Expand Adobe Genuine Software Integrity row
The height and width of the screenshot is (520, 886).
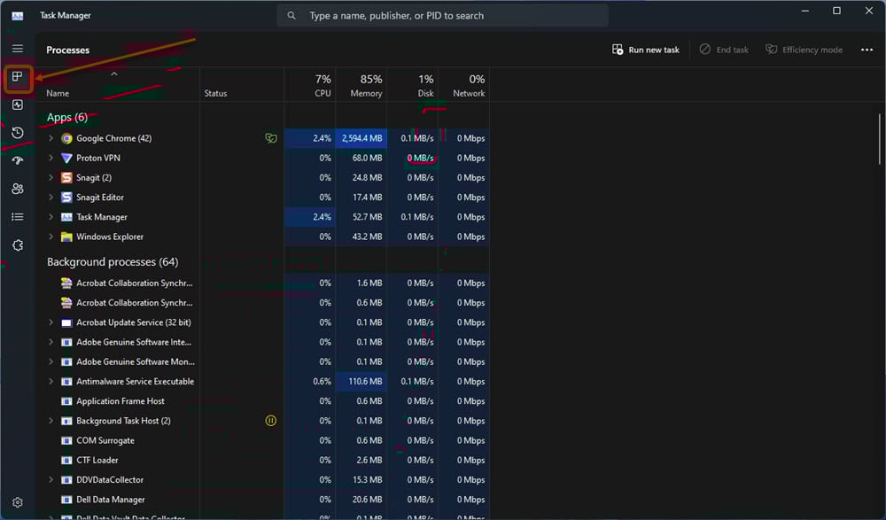pos(51,342)
